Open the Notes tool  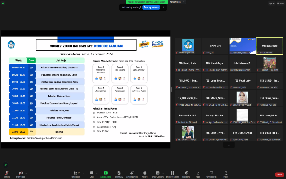tap(226, 173)
